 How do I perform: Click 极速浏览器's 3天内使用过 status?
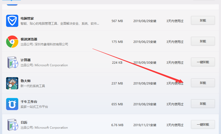(175, 42)
